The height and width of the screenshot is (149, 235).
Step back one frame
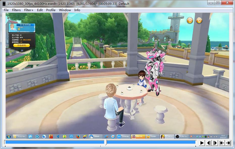coord(209,143)
